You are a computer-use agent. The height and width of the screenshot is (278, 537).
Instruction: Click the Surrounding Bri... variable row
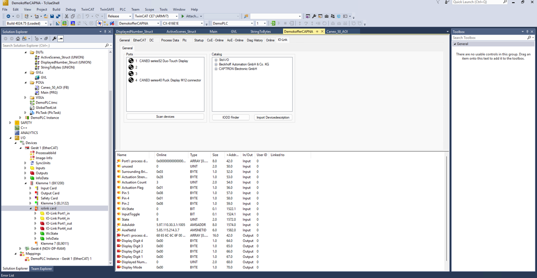(281, 172)
